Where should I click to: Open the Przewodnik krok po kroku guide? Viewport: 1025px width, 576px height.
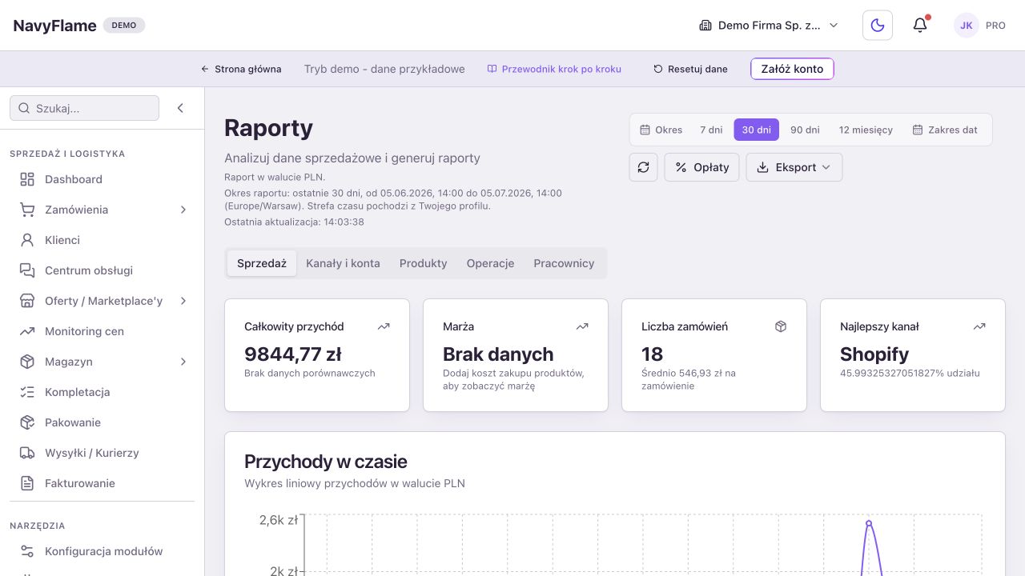click(554, 69)
